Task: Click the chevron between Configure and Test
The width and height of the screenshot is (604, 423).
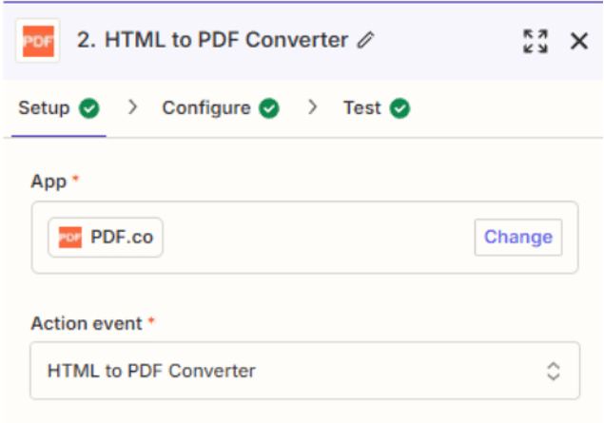Action: click(313, 107)
